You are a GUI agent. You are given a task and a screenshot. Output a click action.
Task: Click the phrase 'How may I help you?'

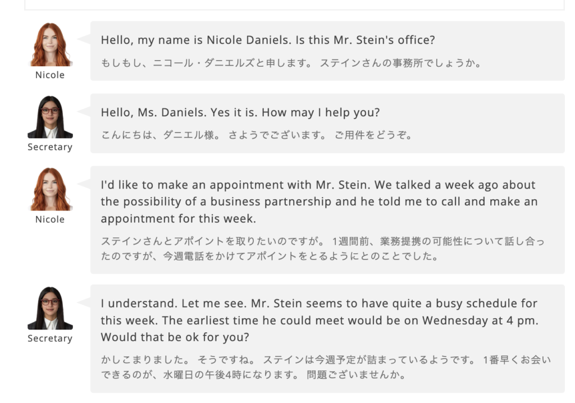coord(321,113)
